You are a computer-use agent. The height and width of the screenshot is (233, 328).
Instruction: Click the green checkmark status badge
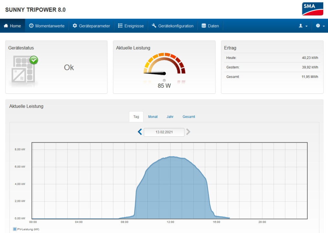(x=34, y=60)
